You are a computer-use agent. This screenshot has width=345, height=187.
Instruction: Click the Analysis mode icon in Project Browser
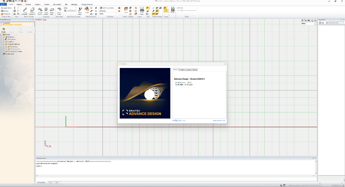(12, 29)
